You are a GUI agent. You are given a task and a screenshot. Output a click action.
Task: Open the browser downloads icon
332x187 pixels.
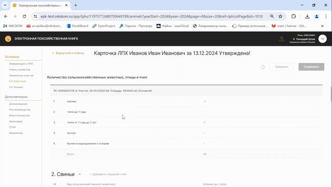[307, 16]
